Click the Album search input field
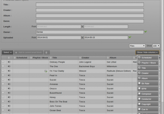The width and height of the screenshot is (164, 114). (90, 15)
